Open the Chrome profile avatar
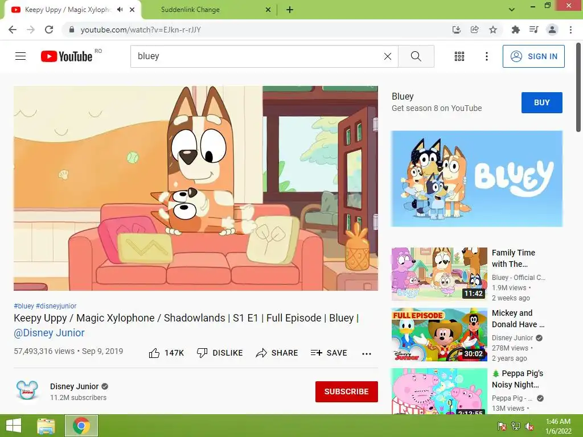 coord(552,30)
